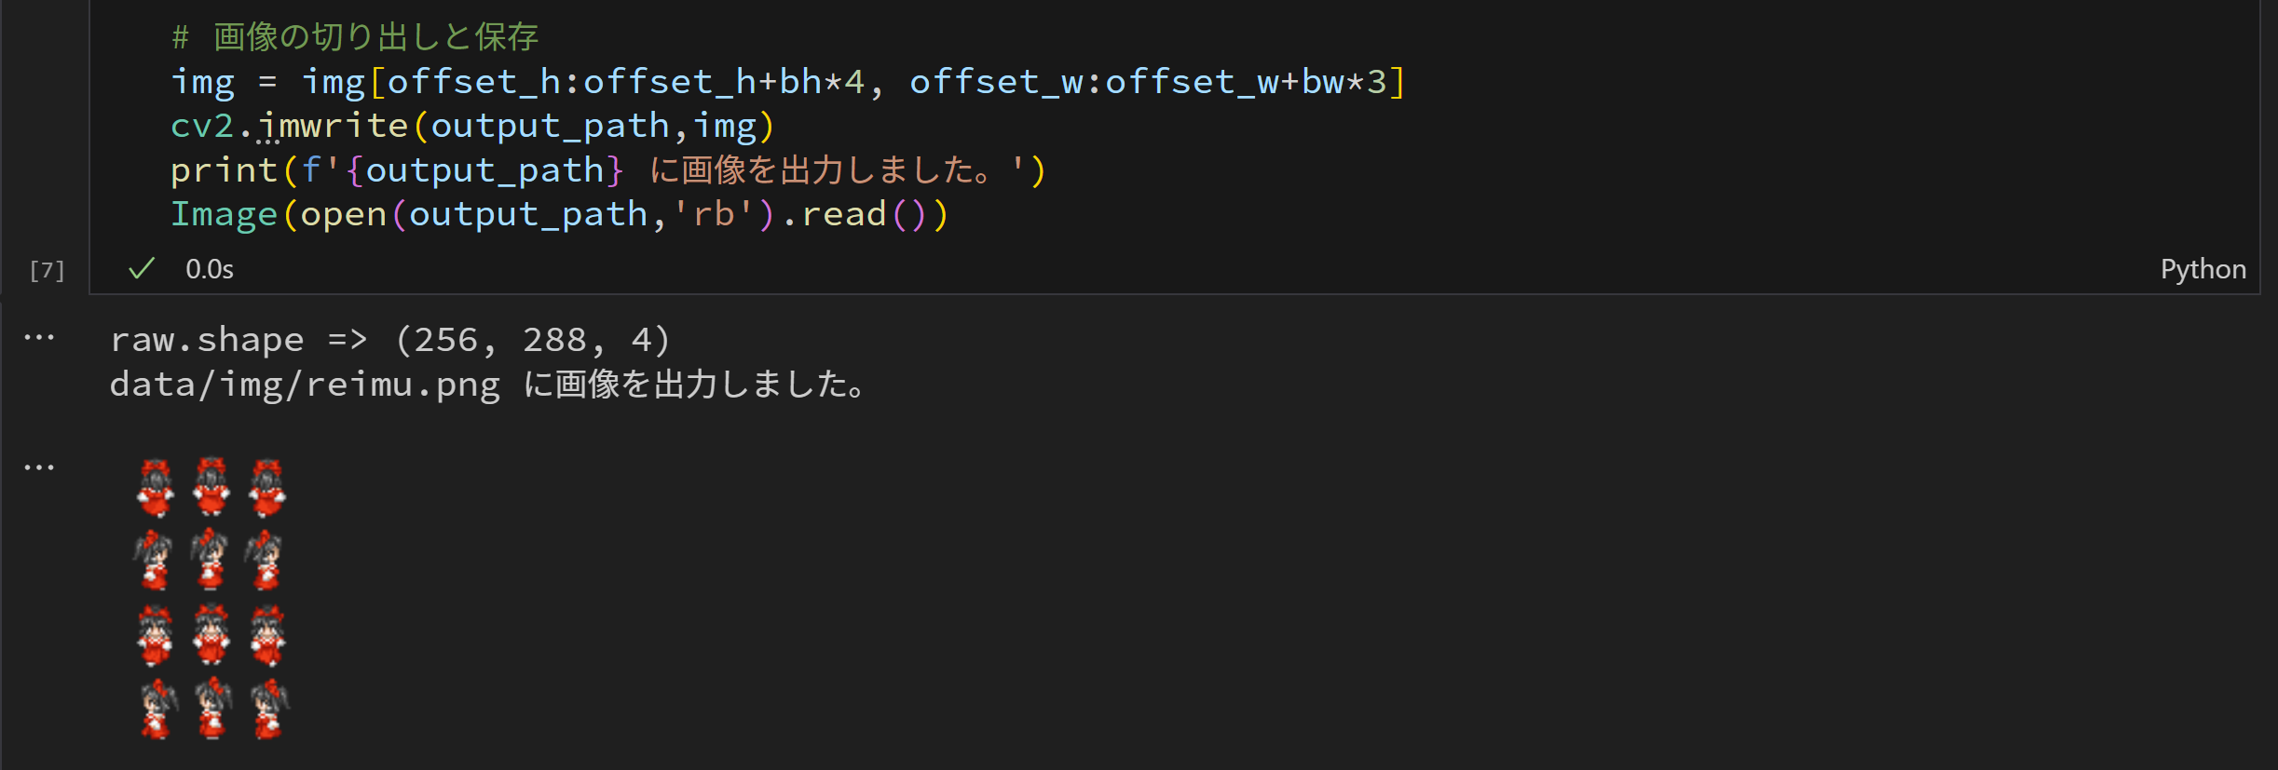Click the data/img/reimu.png output message line

[x=489, y=385]
